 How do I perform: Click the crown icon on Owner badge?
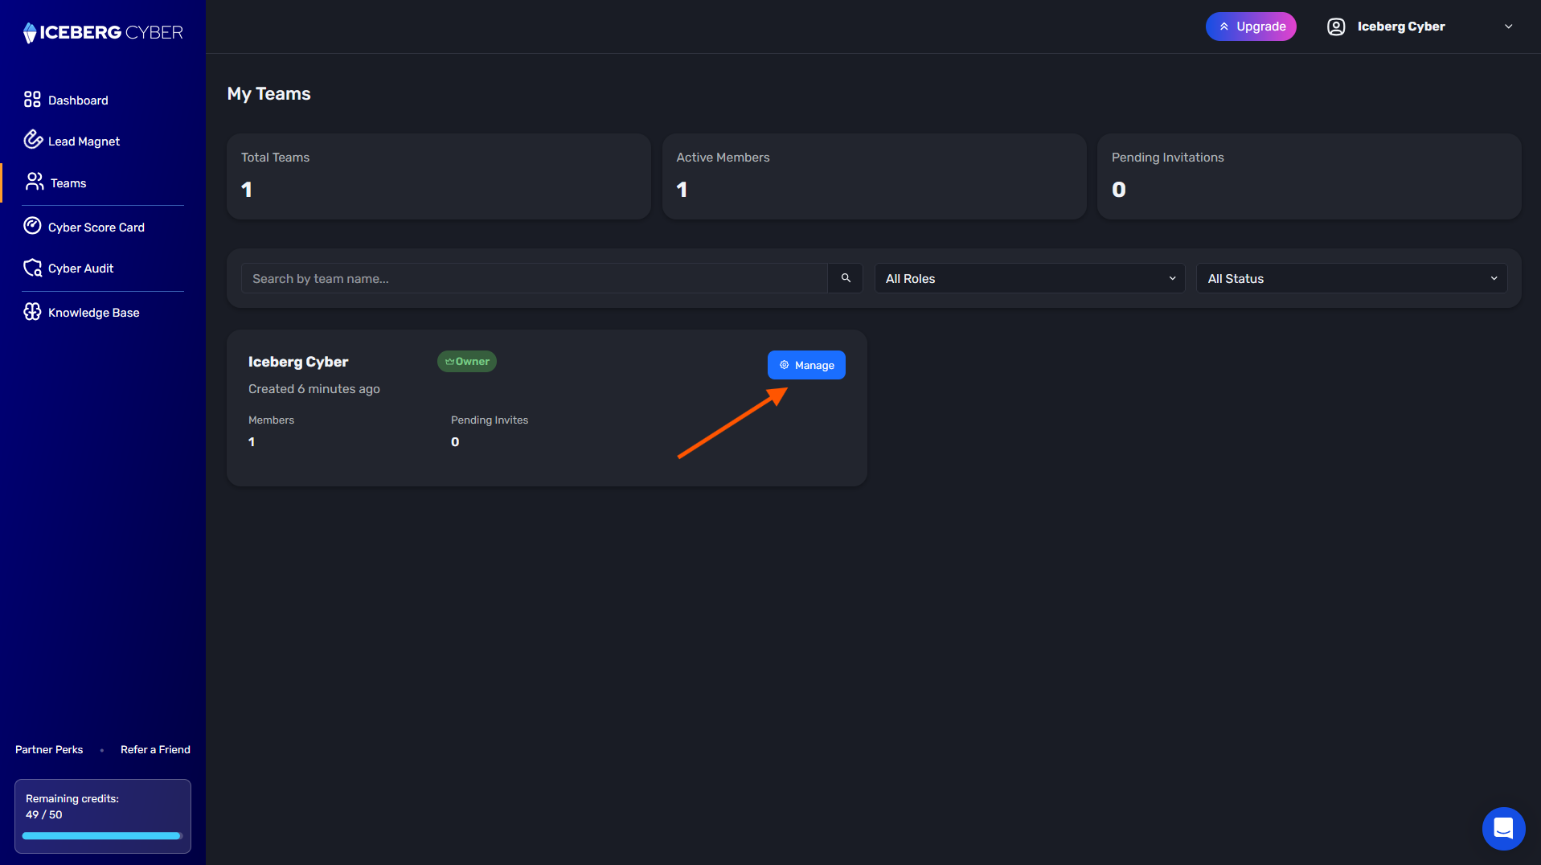[449, 362]
